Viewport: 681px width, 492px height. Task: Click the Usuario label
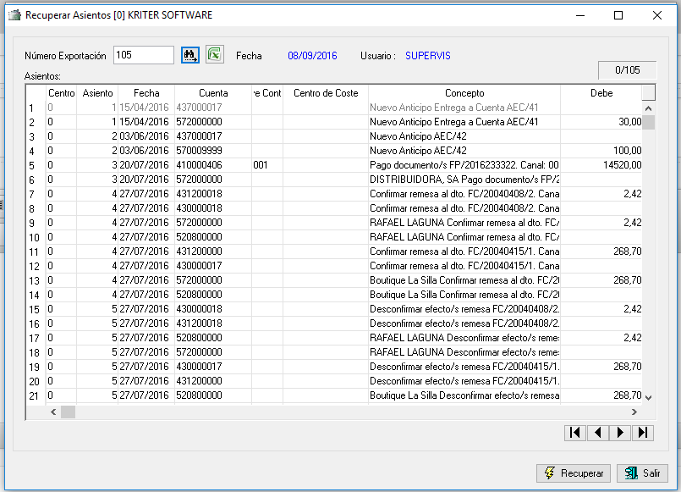coord(378,56)
